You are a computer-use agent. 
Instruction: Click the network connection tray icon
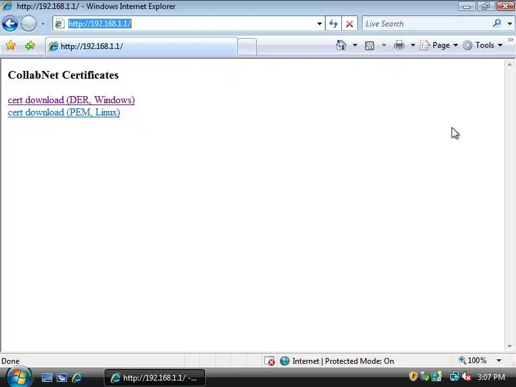454,377
